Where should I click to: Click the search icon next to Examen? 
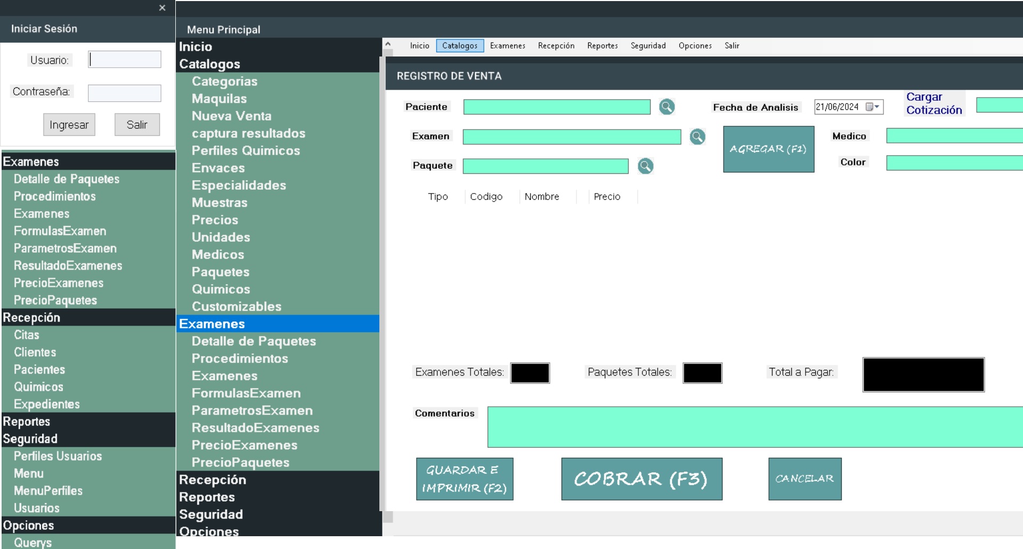697,137
